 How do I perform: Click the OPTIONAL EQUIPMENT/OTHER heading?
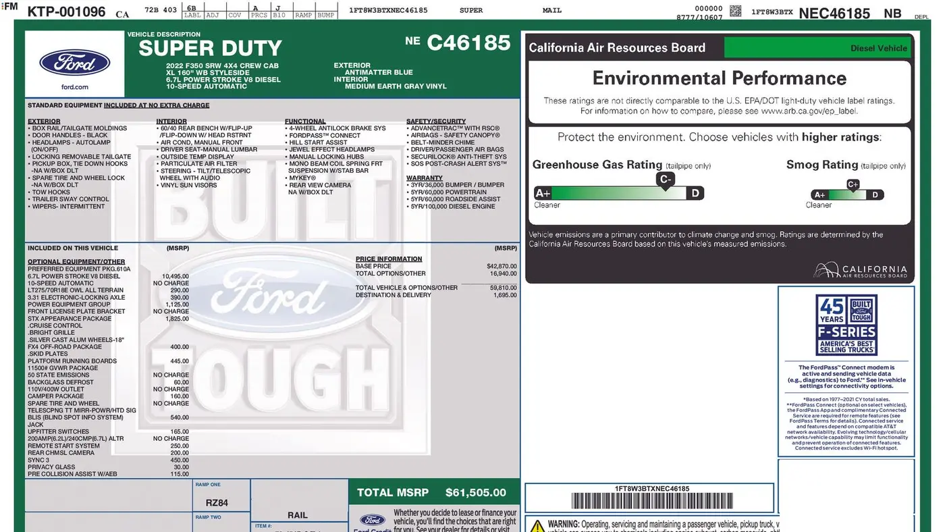76,262
